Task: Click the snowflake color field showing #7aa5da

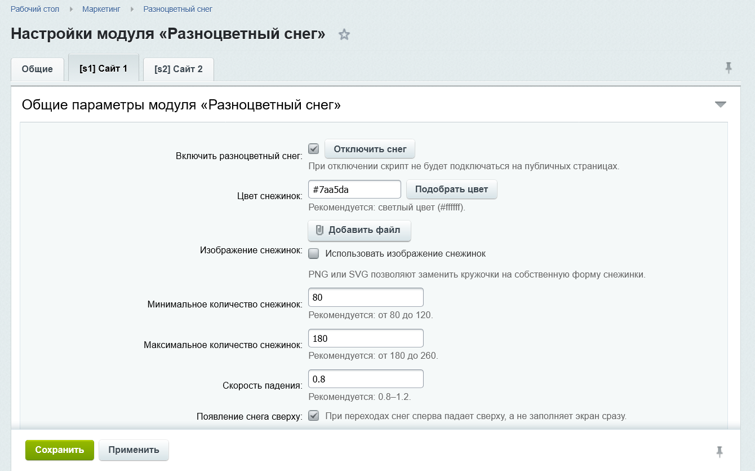Action: (354, 189)
